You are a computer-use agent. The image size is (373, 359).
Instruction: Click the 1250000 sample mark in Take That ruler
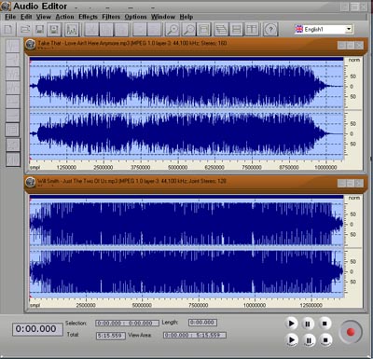(66, 167)
